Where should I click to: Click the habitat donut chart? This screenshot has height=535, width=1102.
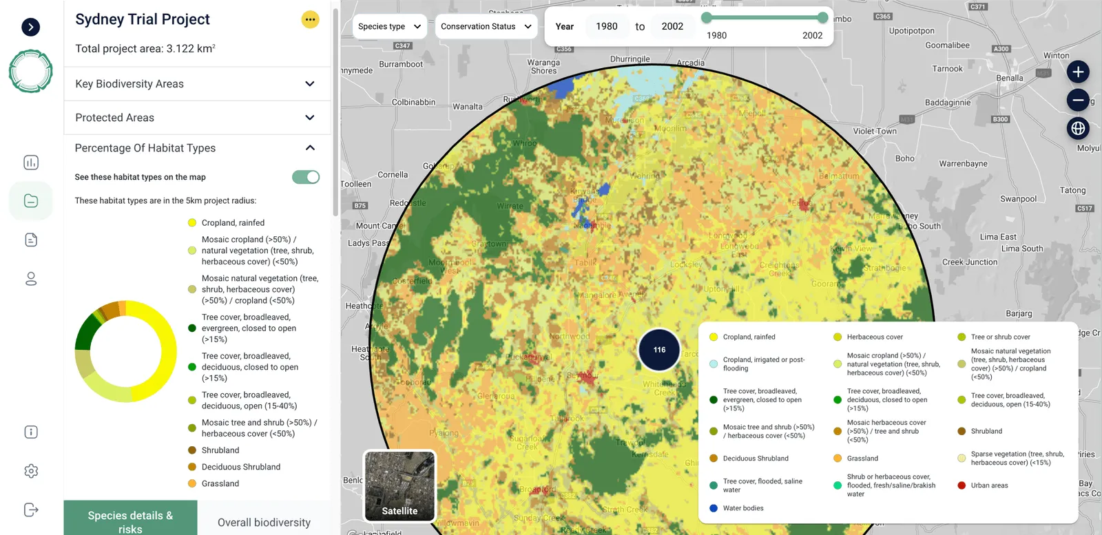click(x=126, y=351)
